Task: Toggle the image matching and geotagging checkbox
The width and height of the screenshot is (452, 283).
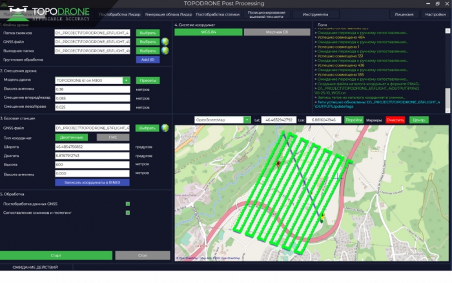Action: point(128,213)
